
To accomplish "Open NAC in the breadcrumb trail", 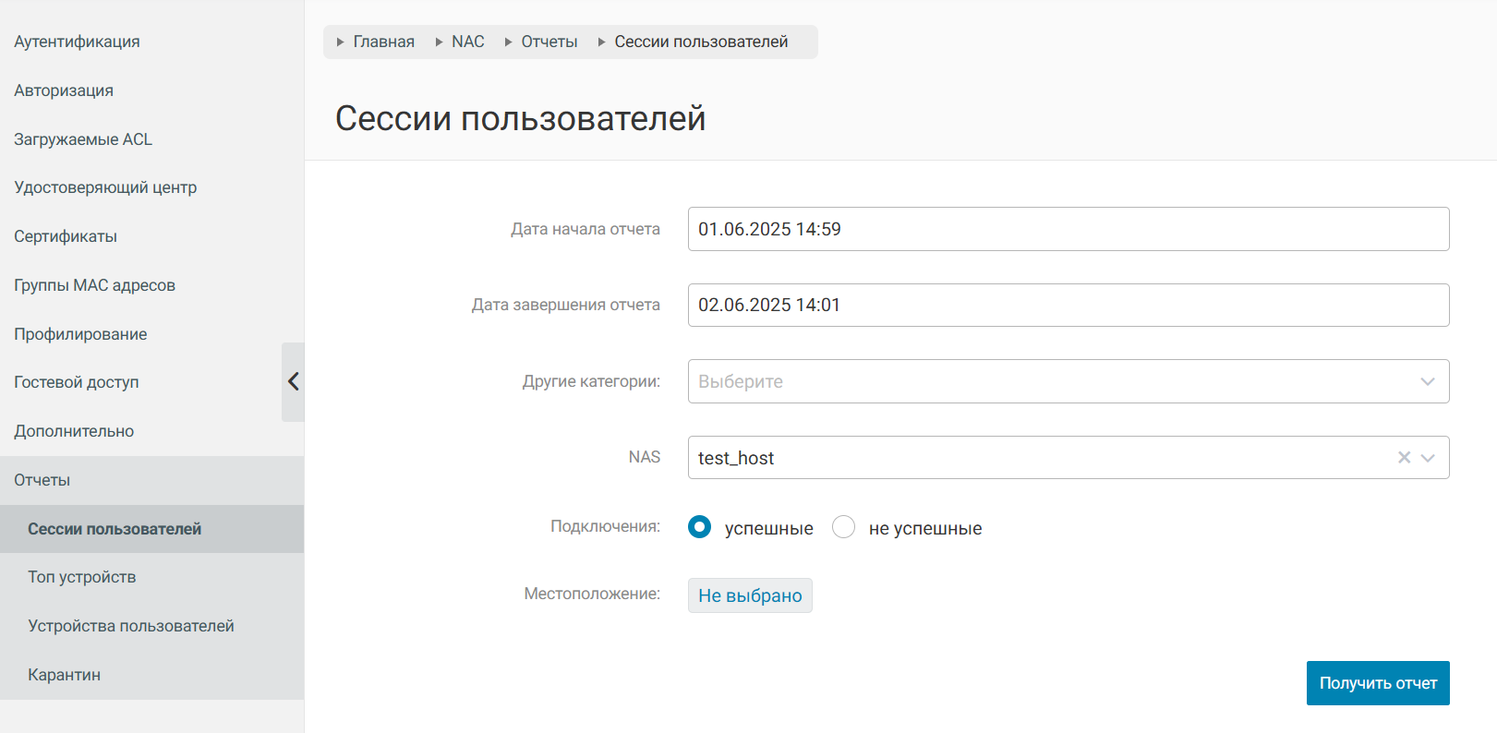I will 467,42.
